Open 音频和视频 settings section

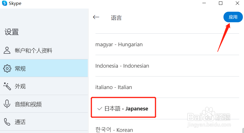click(x=28, y=104)
